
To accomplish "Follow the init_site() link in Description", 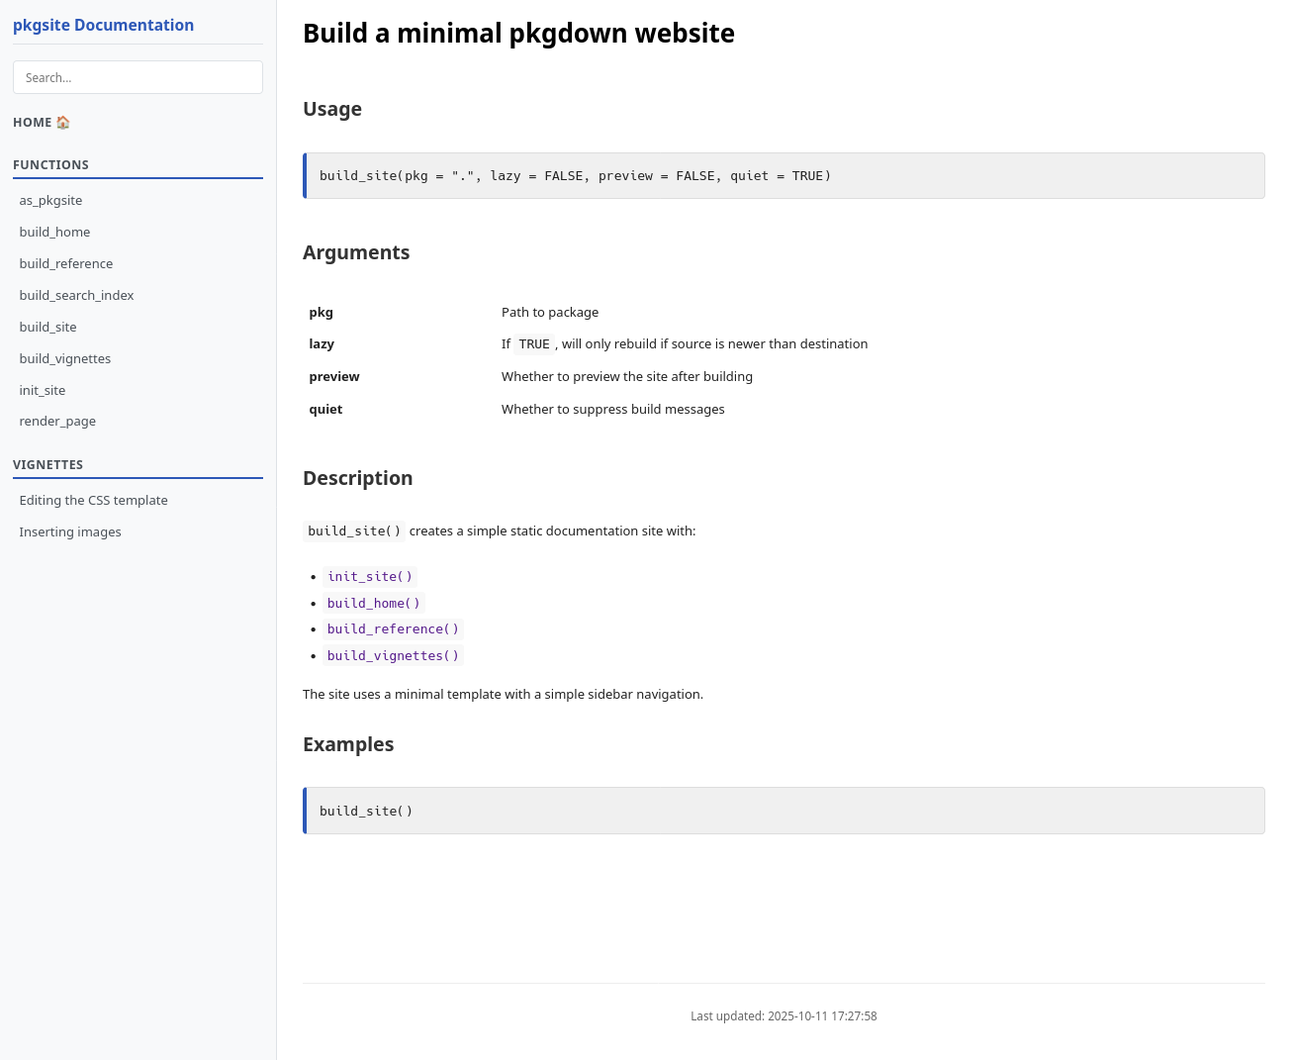I will (x=370, y=576).
